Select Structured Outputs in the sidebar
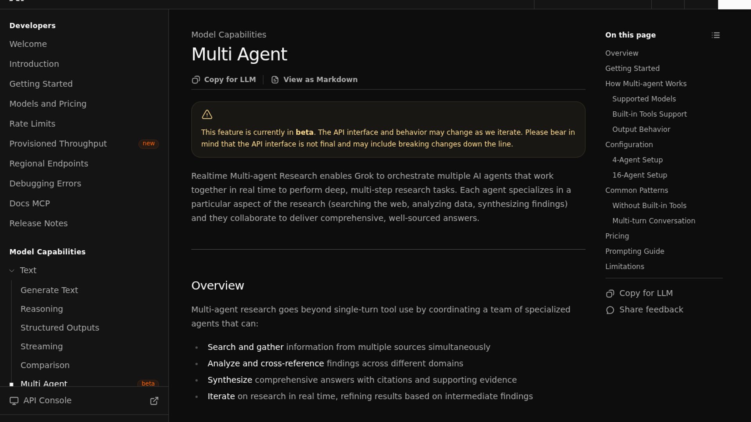 click(59, 328)
